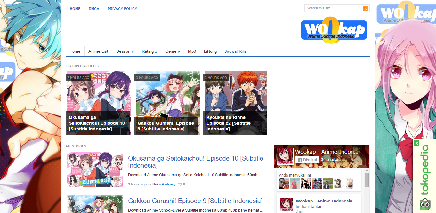Open featured Gakkou Gurashi Episode 9 card

[x=167, y=103]
